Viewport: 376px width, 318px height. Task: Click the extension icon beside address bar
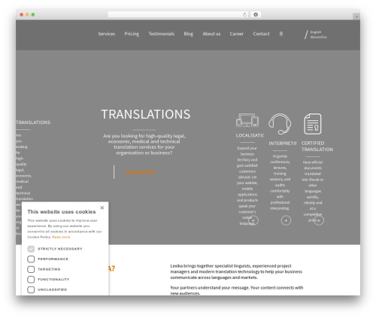(256, 15)
